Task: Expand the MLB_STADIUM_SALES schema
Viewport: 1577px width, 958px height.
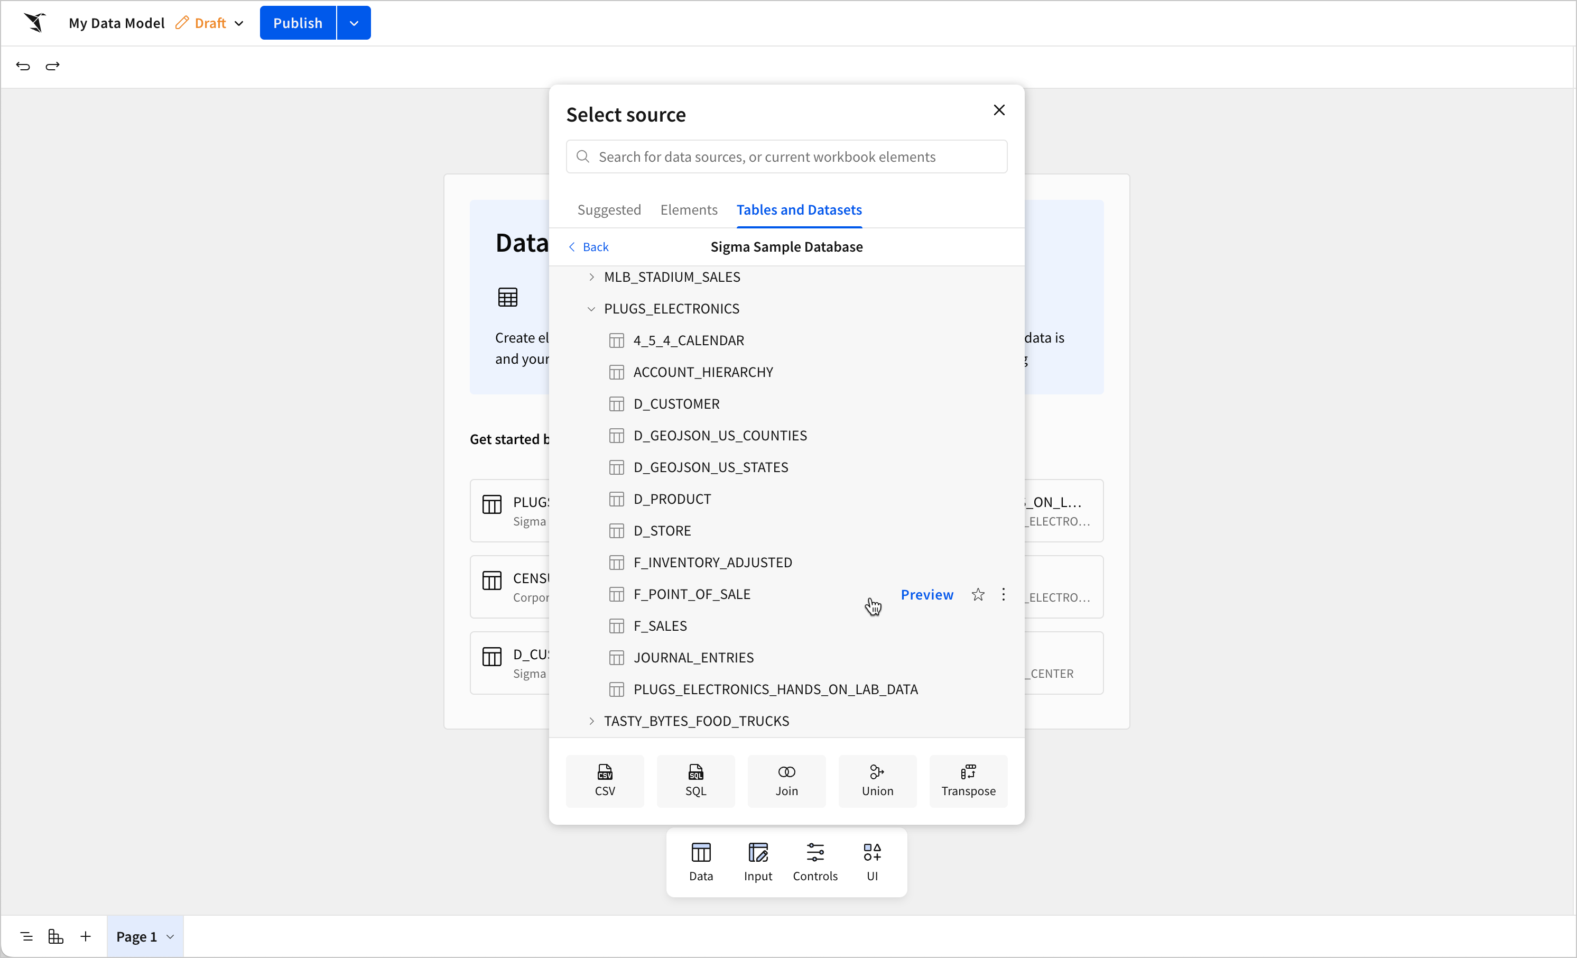Action: pos(591,277)
